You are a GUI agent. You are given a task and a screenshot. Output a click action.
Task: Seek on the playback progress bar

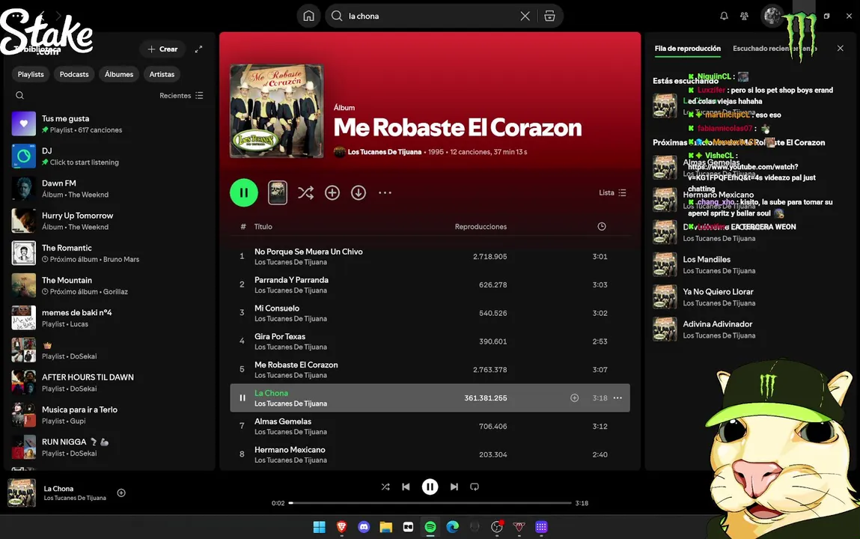430,503
